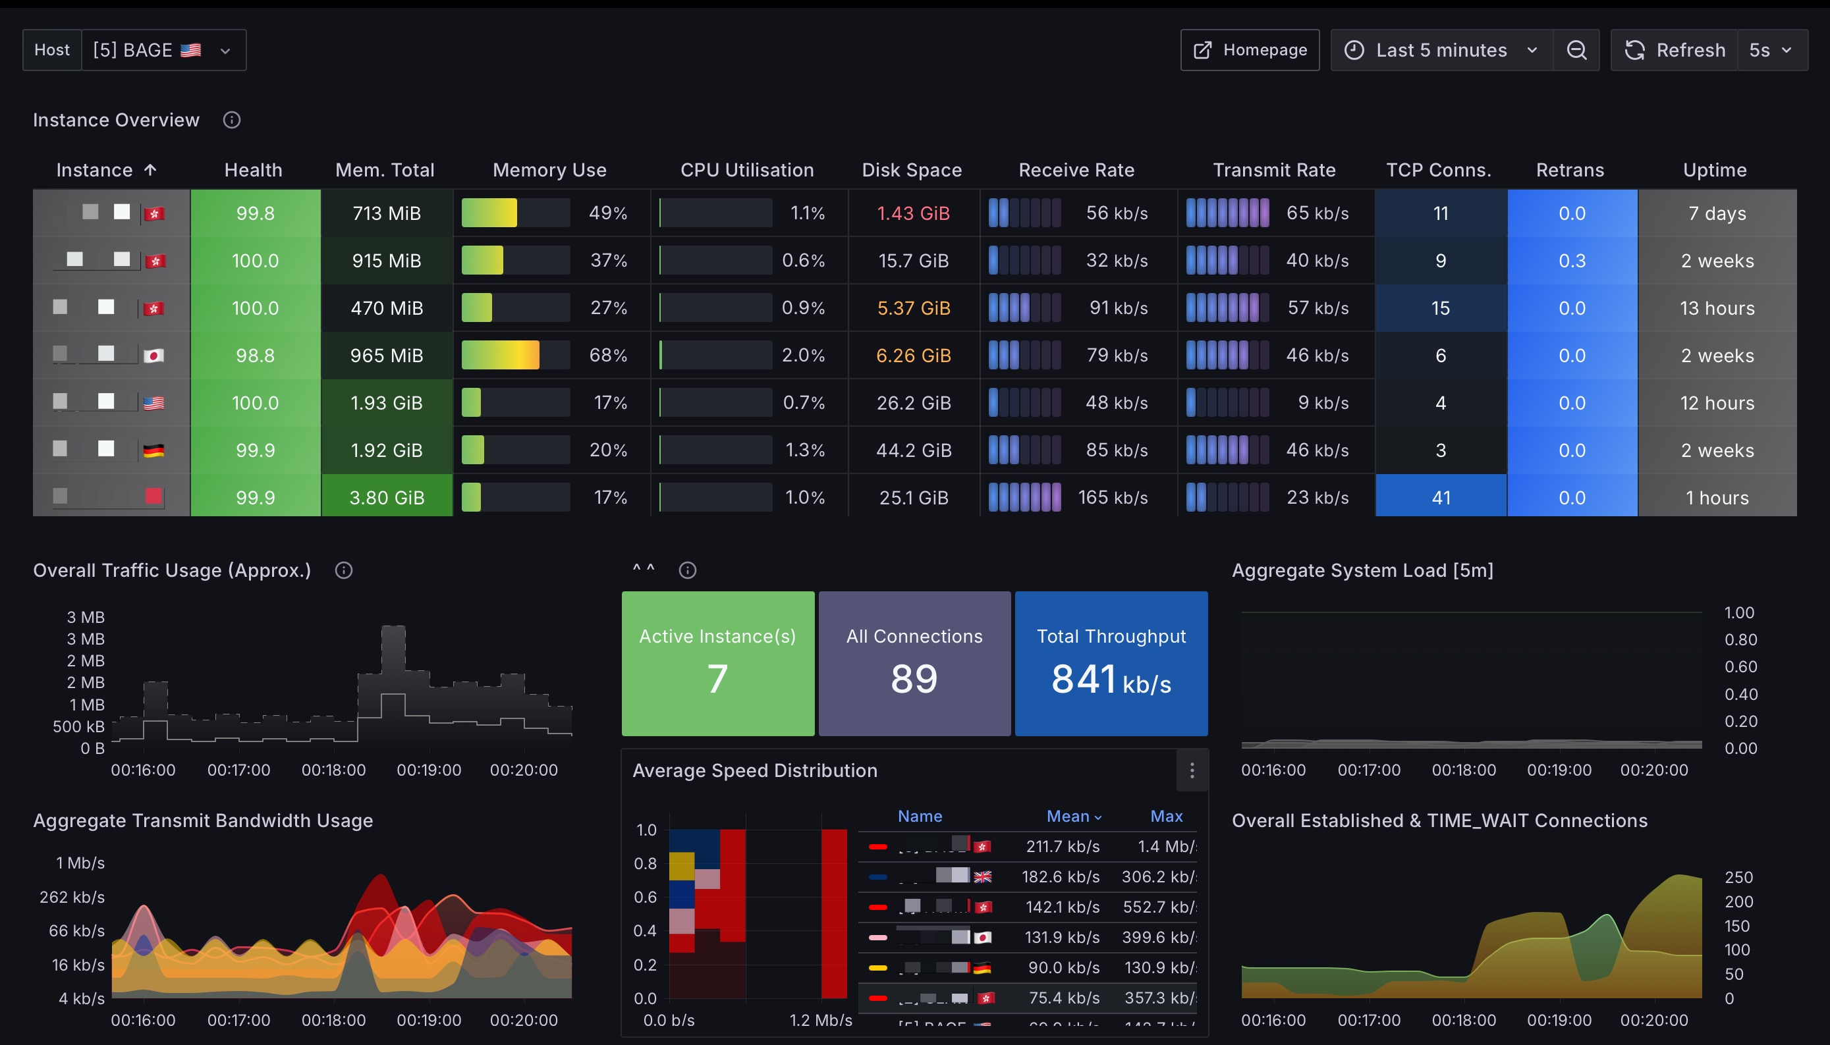The image size is (1830, 1045).
Task: Click the info icon beside Overall Traffic Usage
Action: (344, 571)
